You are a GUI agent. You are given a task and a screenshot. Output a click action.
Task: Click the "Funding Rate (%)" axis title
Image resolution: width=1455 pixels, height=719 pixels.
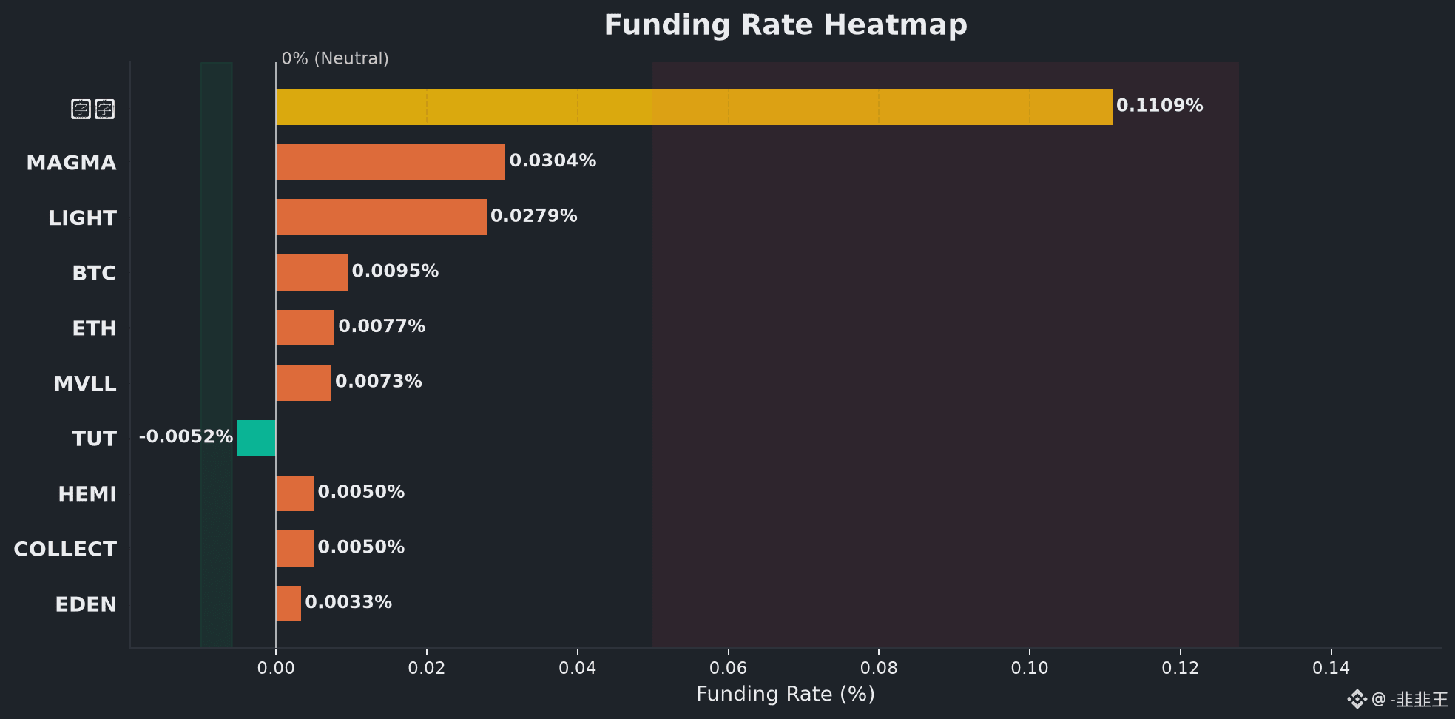click(x=786, y=695)
